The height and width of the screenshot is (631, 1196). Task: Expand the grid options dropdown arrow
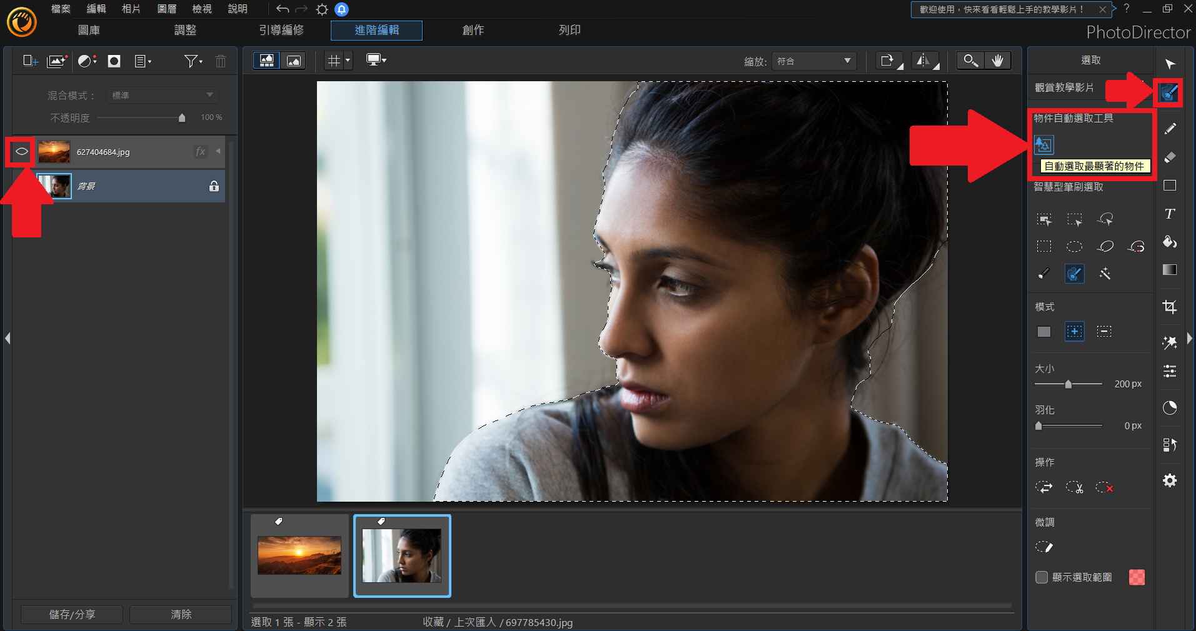[x=348, y=61]
